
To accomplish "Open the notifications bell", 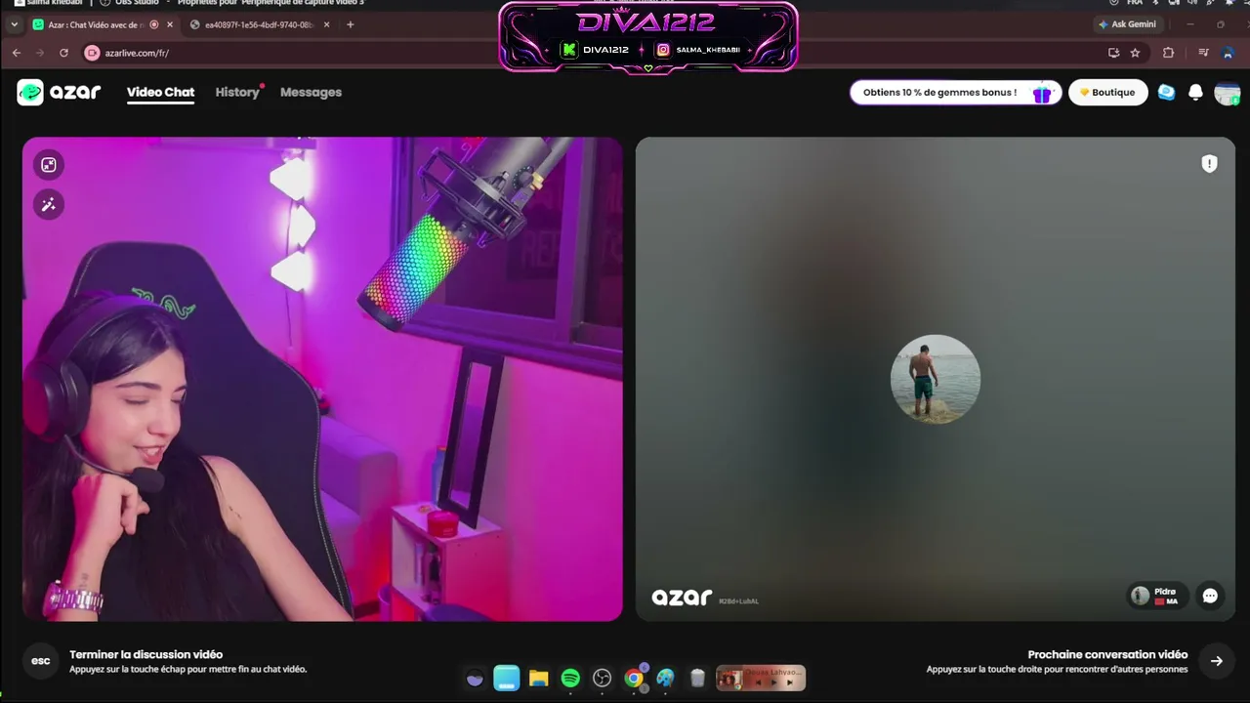I will coord(1195,92).
